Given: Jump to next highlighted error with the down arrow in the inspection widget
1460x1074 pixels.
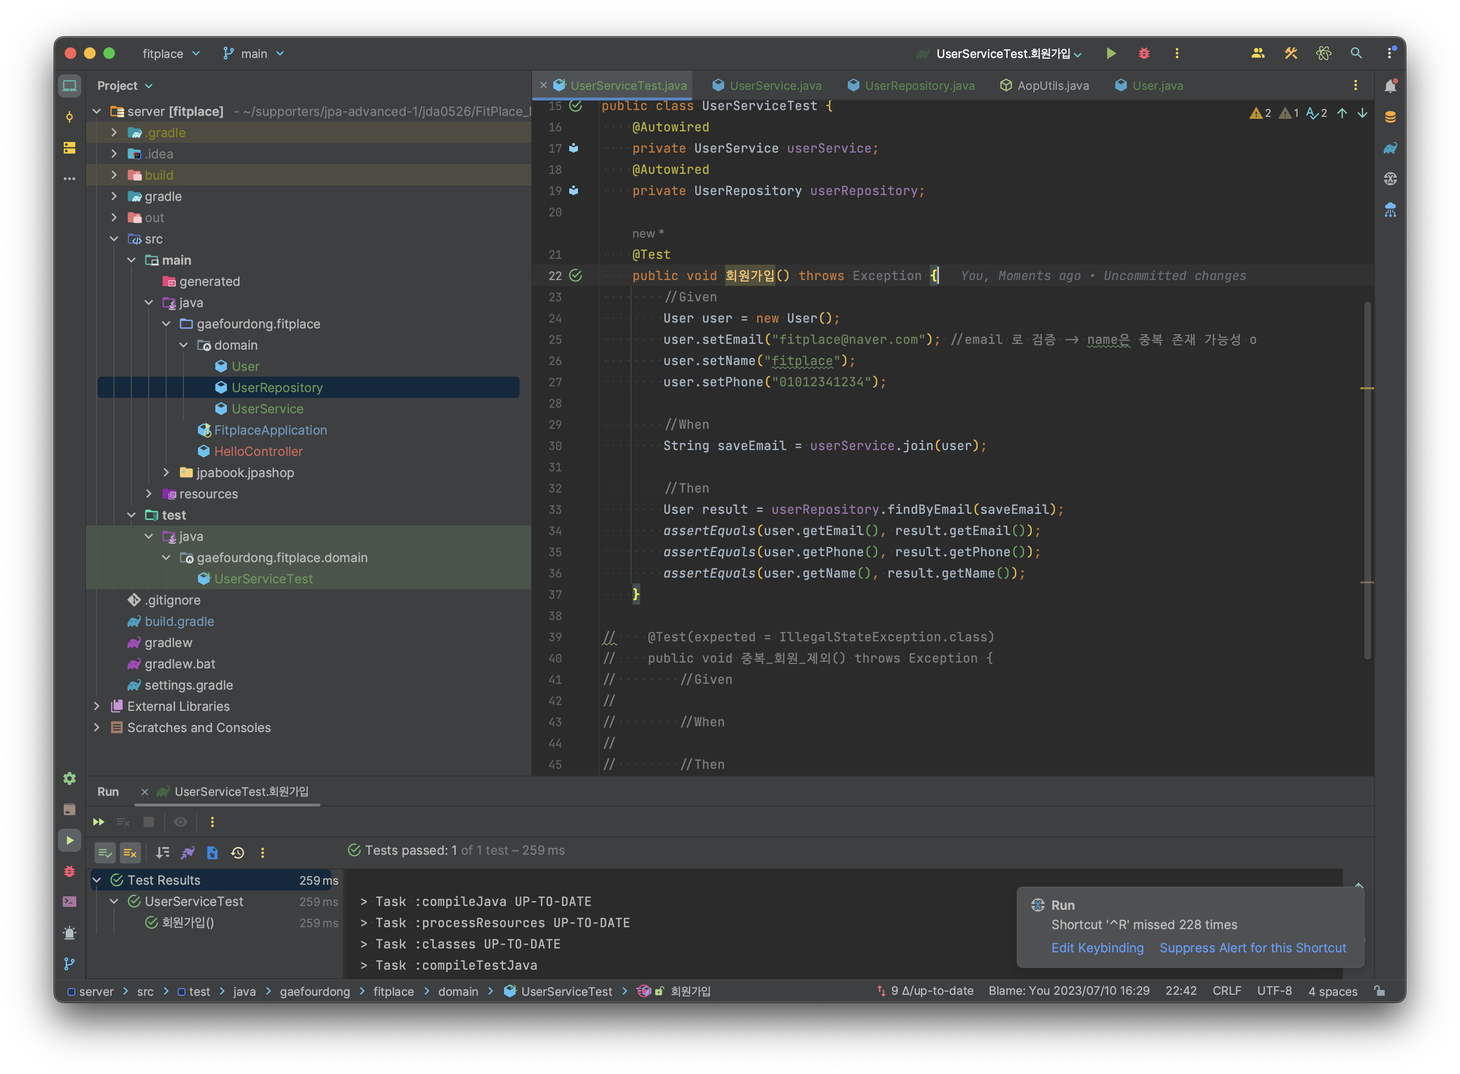Looking at the screenshot, I should pyautogui.click(x=1362, y=113).
